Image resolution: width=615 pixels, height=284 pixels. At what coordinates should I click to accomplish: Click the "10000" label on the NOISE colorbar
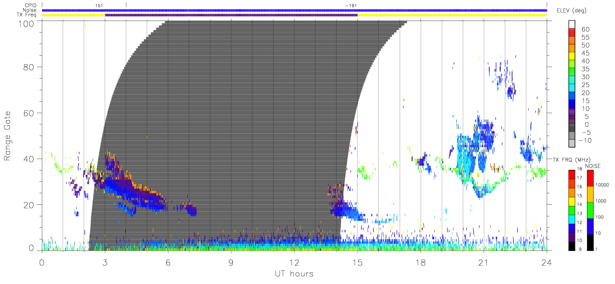pos(601,185)
